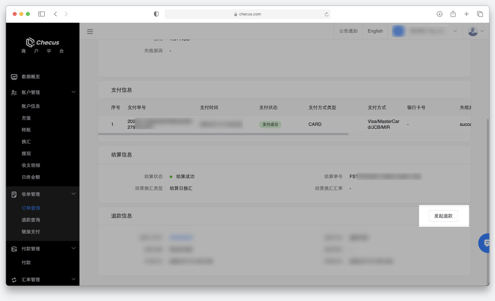Click the Checus logo in sidebar

pos(43,42)
